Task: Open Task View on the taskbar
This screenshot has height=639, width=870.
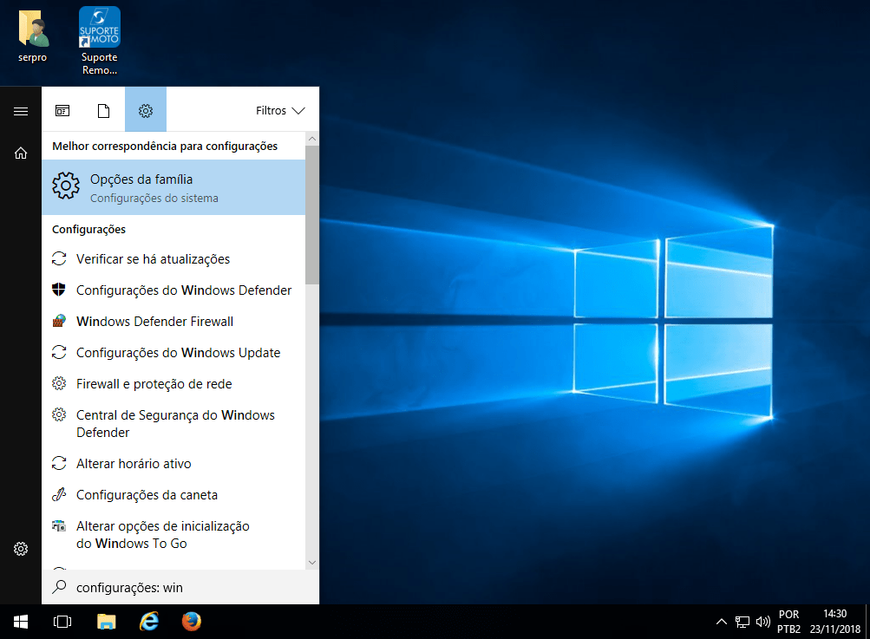Action: [62, 621]
